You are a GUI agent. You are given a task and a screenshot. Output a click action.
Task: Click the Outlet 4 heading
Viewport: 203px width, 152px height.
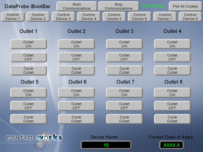[172, 31]
